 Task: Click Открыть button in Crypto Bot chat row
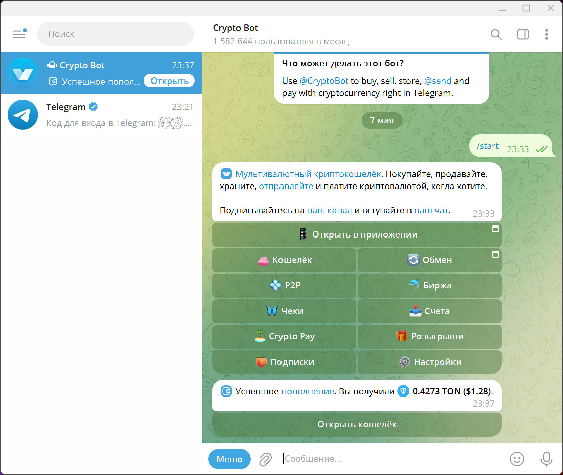tap(169, 81)
